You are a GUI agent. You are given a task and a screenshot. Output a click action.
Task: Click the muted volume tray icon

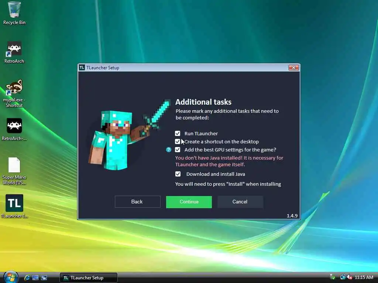tap(350, 277)
